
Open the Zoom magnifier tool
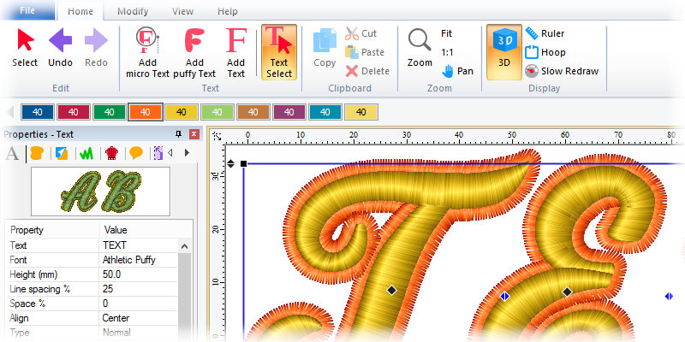click(x=420, y=47)
